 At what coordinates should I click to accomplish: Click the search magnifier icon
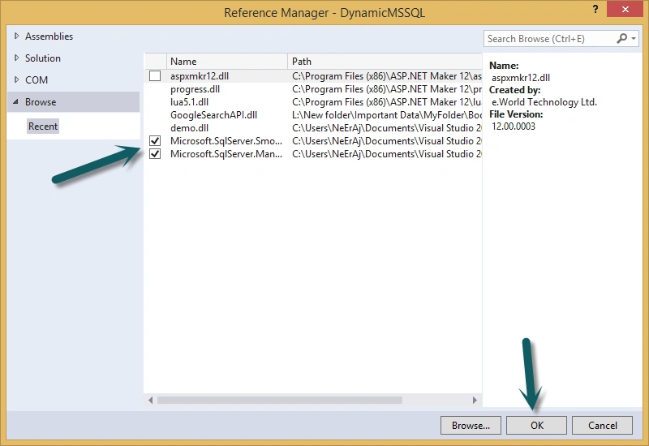(x=621, y=38)
